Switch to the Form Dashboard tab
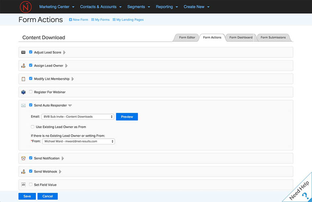 pyautogui.click(x=241, y=37)
